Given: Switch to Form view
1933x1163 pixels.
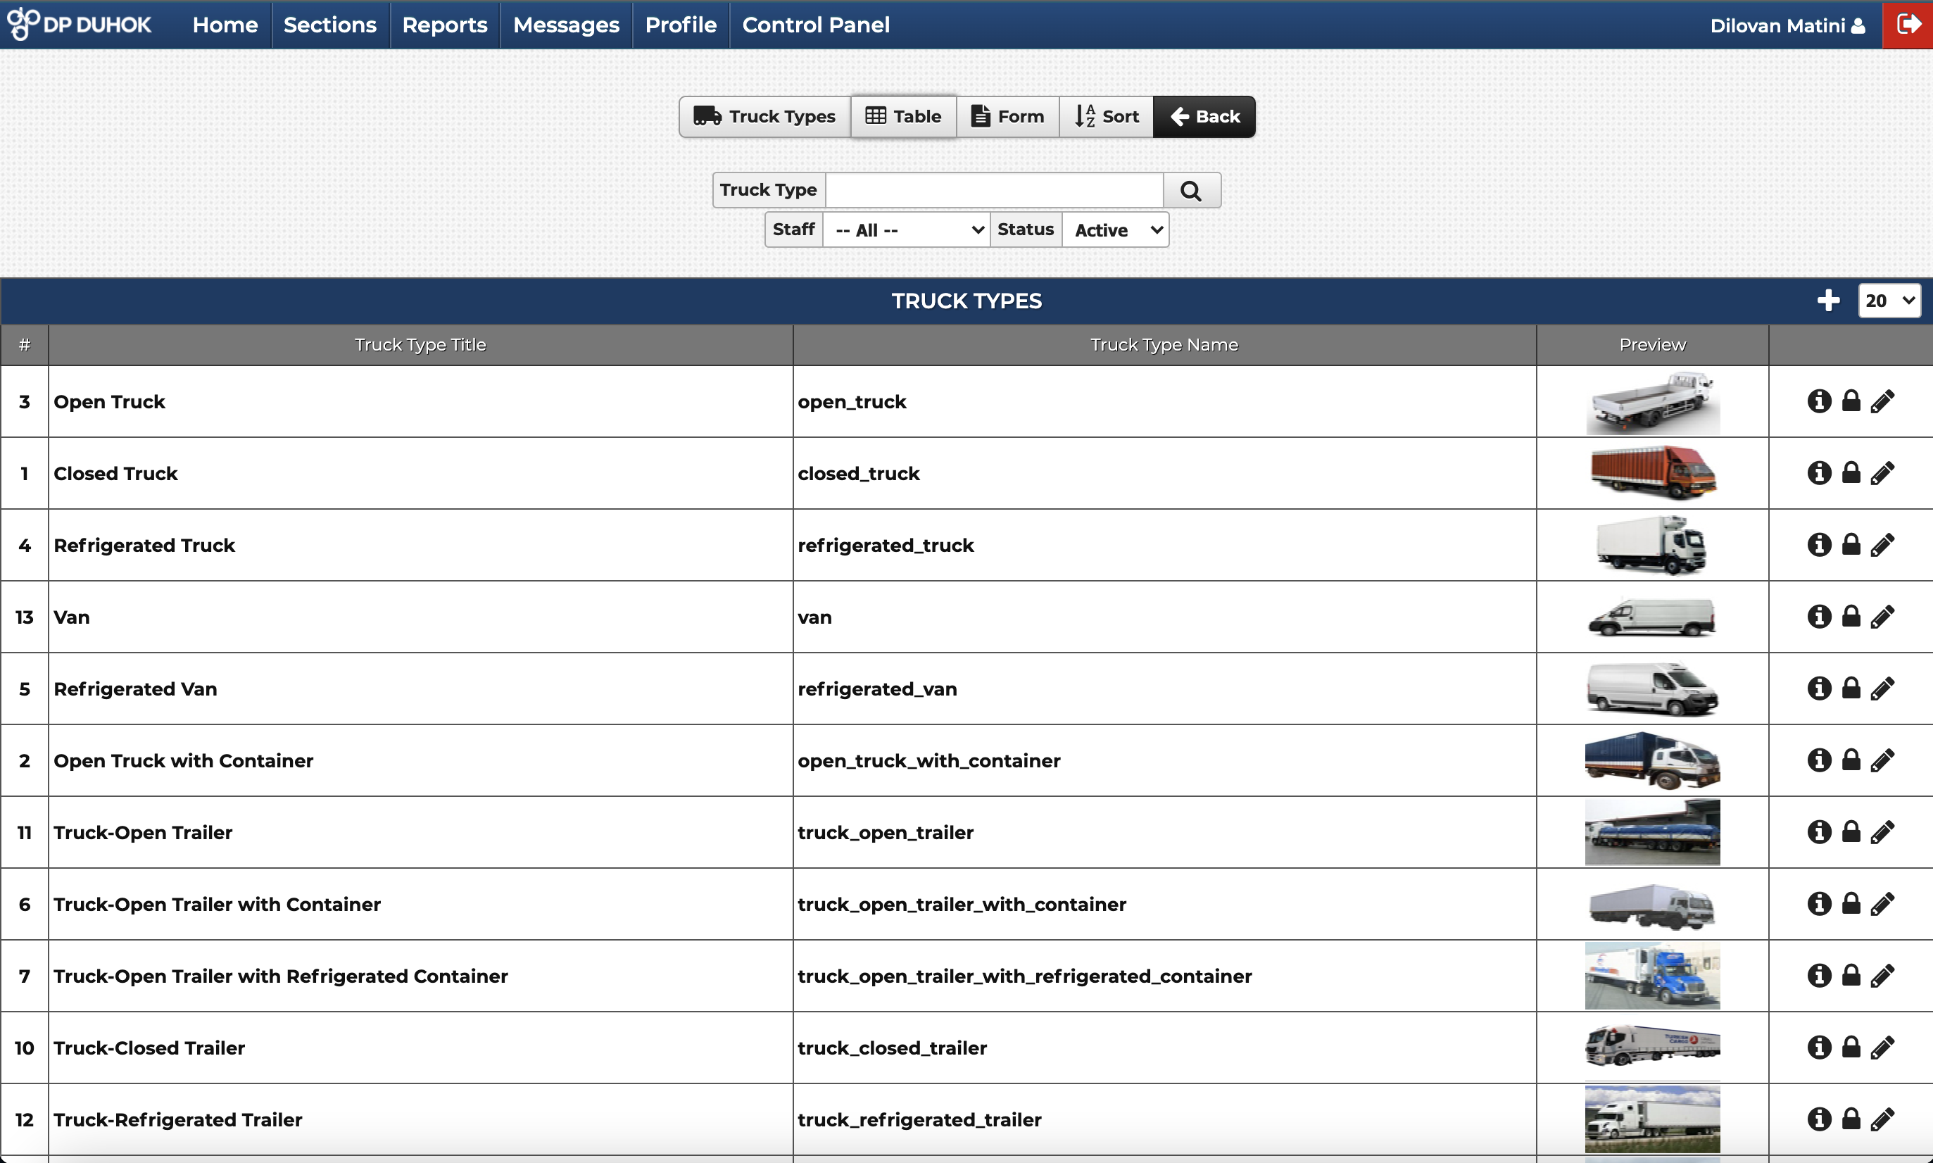Looking at the screenshot, I should point(1007,117).
